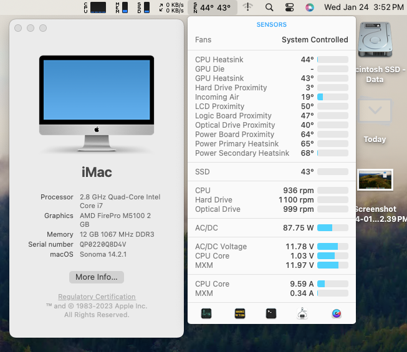
Task: Activate Siri from the menu bar
Action: click(309, 7)
